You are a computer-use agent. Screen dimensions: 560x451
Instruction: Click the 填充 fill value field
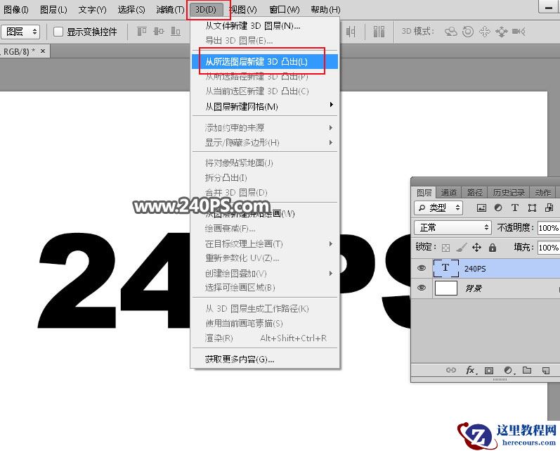click(x=548, y=248)
